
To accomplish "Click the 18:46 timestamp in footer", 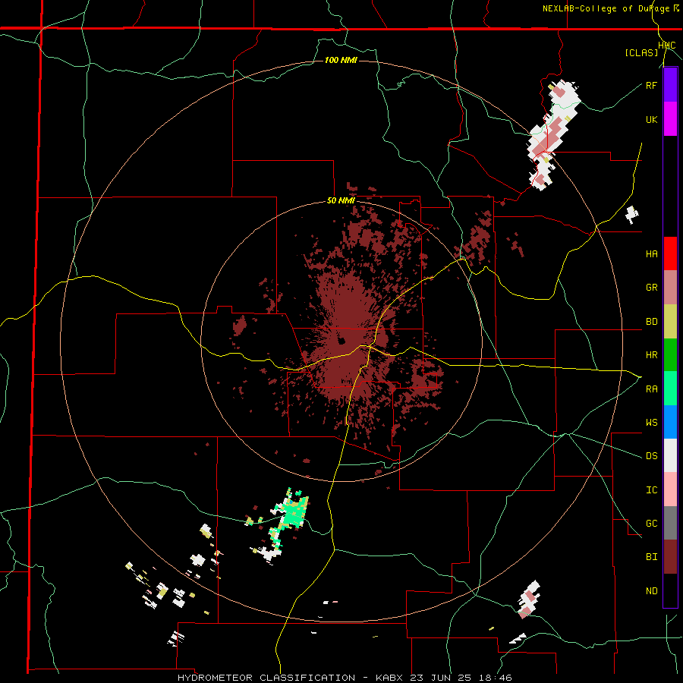I will pyautogui.click(x=497, y=678).
